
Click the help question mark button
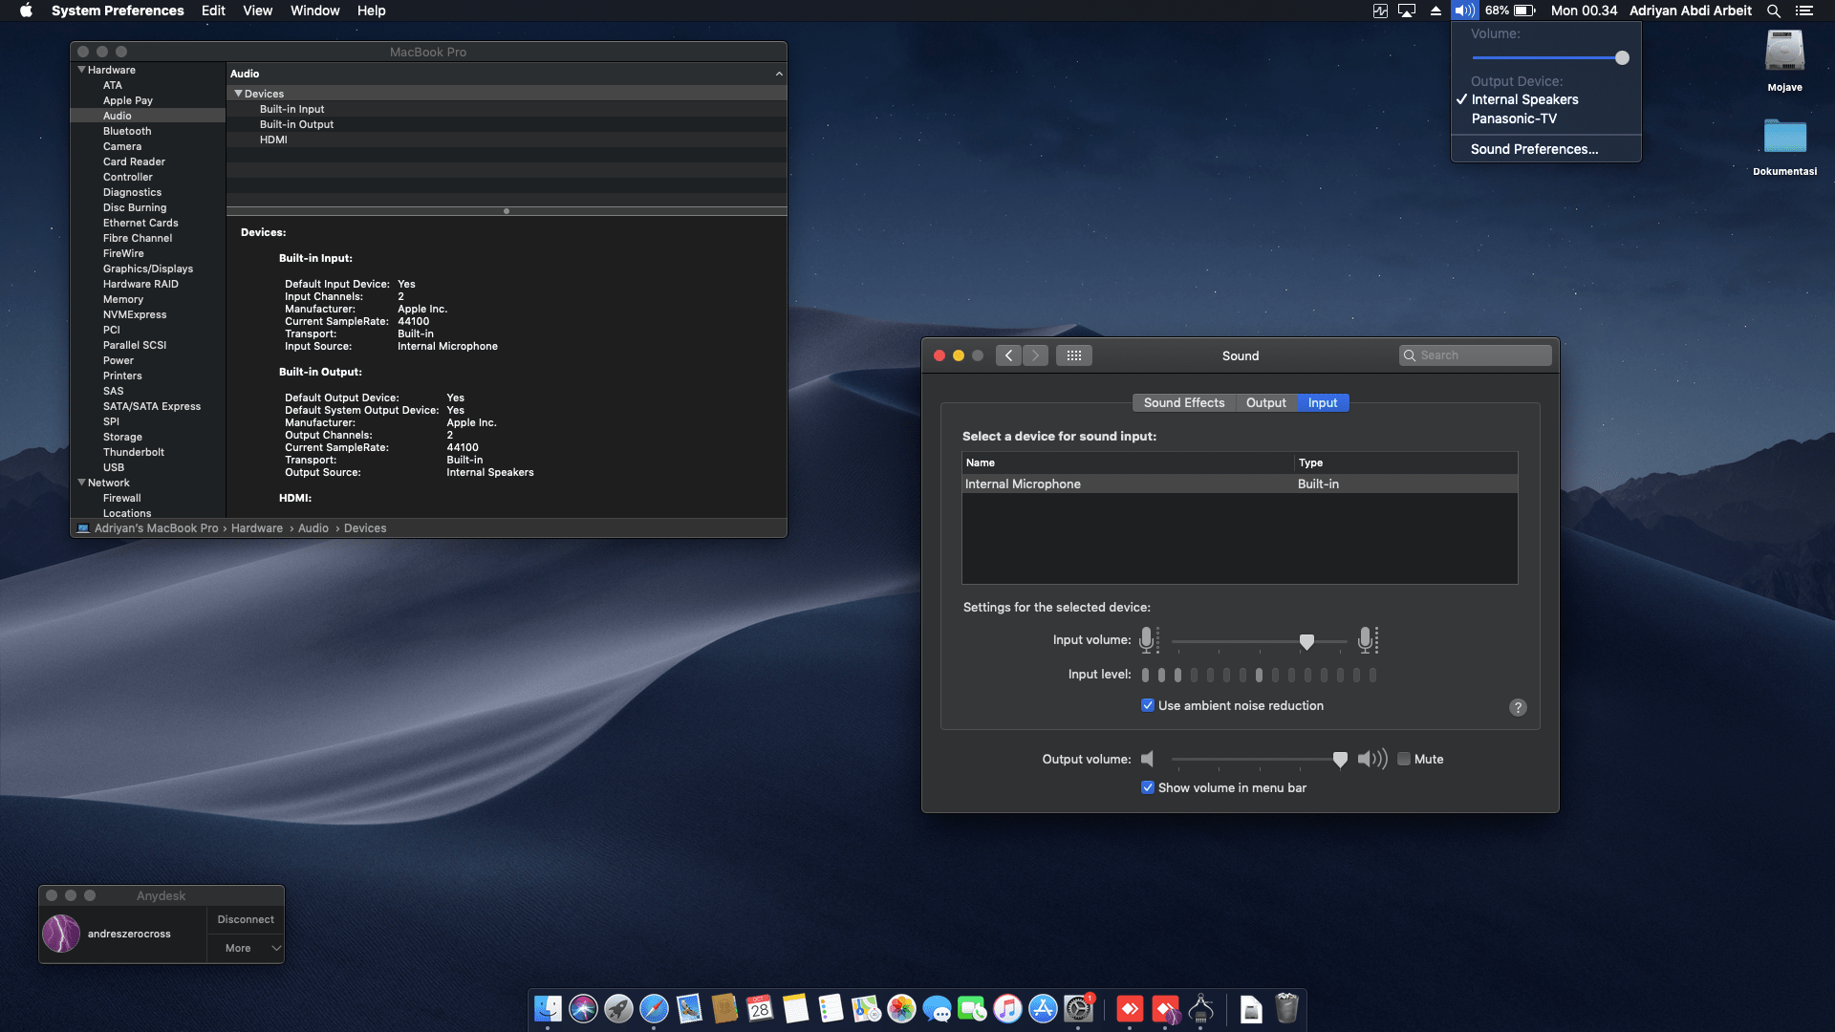(x=1518, y=707)
